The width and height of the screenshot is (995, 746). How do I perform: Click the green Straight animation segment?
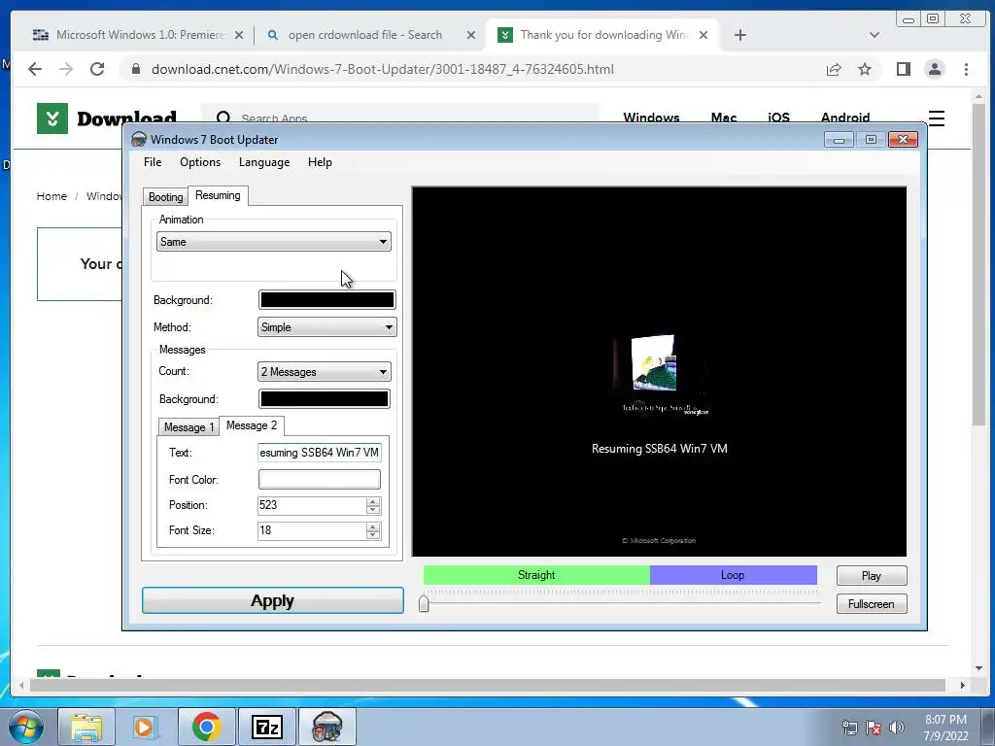(536, 575)
